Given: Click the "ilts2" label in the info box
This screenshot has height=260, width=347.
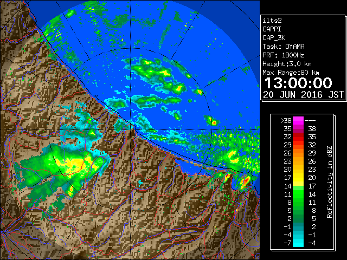Looking at the screenshot, I should pyautogui.click(x=272, y=21).
